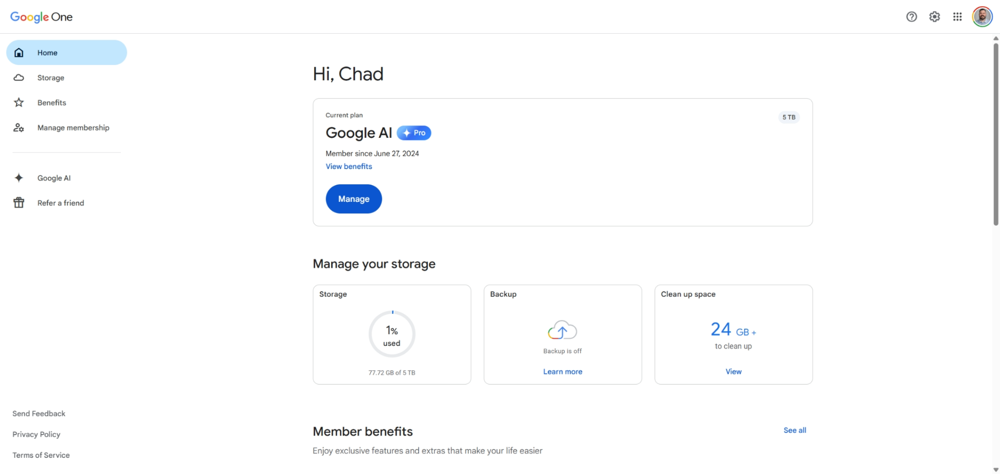Click the '24 GB+' clean up value

(733, 329)
